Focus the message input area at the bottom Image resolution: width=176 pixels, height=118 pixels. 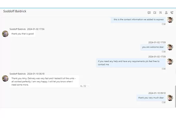tap(88, 113)
